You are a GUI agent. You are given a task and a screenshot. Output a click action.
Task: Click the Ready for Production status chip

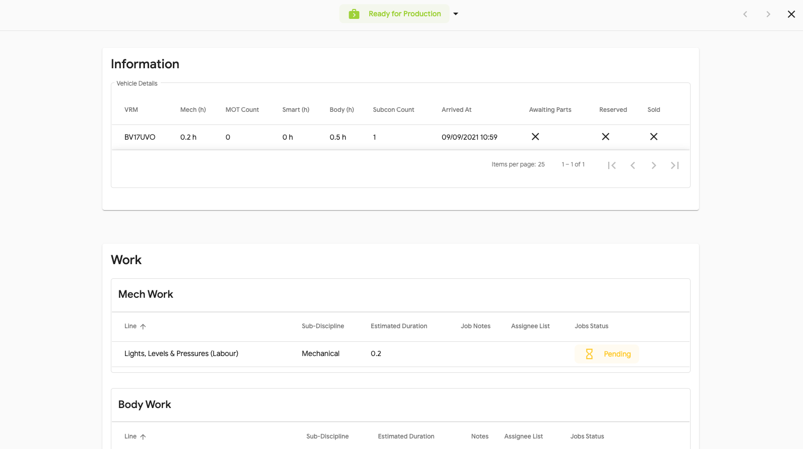tap(394, 14)
